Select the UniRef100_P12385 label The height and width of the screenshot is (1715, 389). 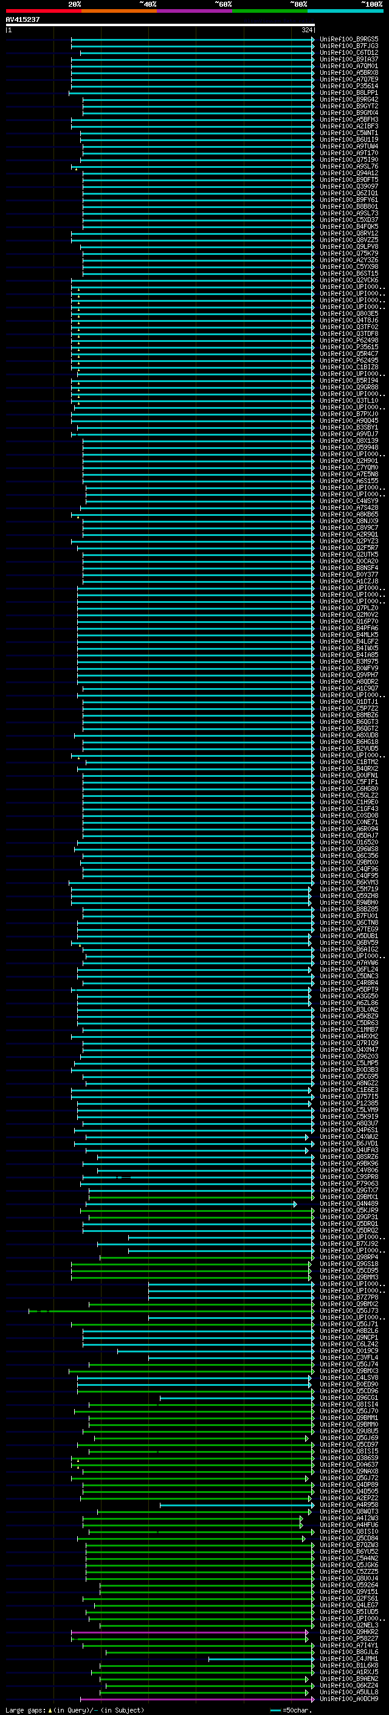pos(349,1103)
